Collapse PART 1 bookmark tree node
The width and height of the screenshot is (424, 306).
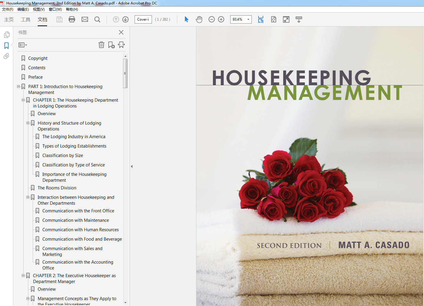[x=18, y=87]
